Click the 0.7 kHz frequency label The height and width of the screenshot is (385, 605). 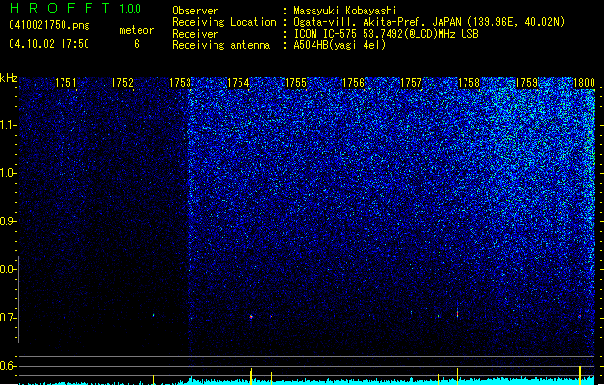[x=9, y=318]
